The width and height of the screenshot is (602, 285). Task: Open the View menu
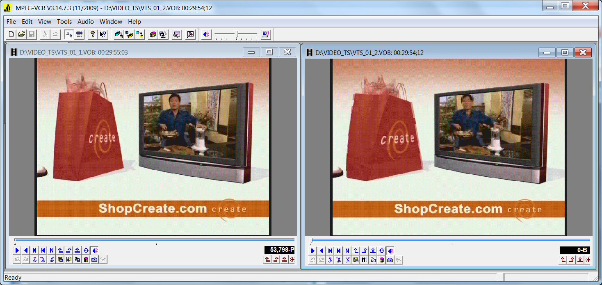tap(45, 21)
